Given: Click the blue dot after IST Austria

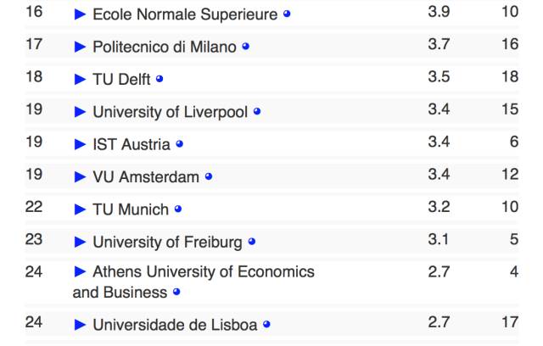Looking at the screenshot, I should (x=179, y=144).
